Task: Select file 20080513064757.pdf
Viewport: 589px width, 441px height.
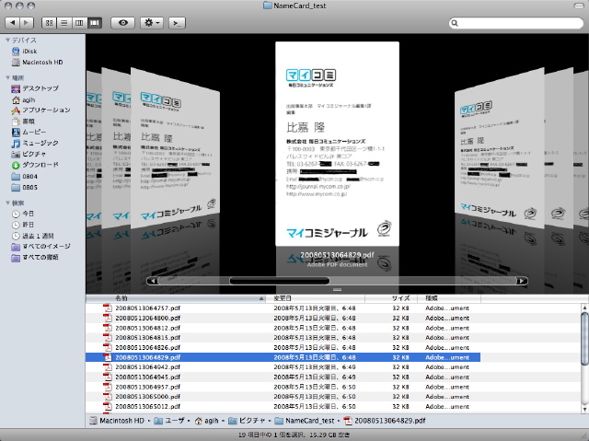Action: [283, 308]
